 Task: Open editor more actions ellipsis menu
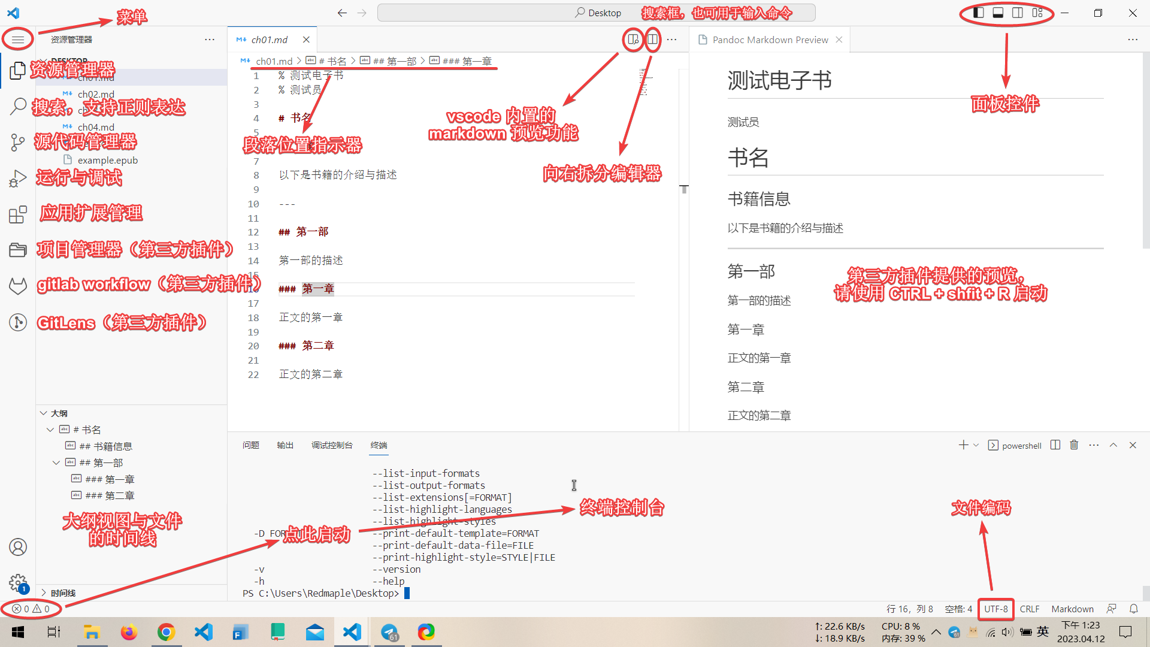(x=672, y=40)
